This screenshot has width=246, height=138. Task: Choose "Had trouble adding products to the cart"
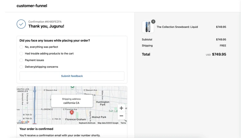pyautogui.click(x=21, y=53)
